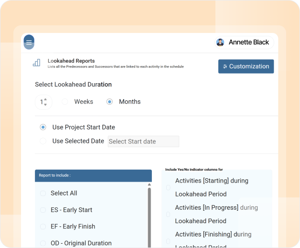This screenshot has height=248, width=300.
Task: Toggle Activities Starting during Lookahead Period
Action: click(x=168, y=187)
